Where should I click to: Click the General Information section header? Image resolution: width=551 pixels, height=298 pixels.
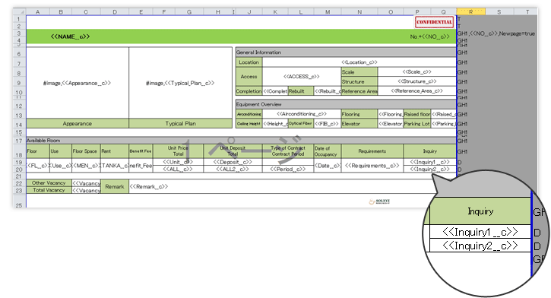(346, 52)
